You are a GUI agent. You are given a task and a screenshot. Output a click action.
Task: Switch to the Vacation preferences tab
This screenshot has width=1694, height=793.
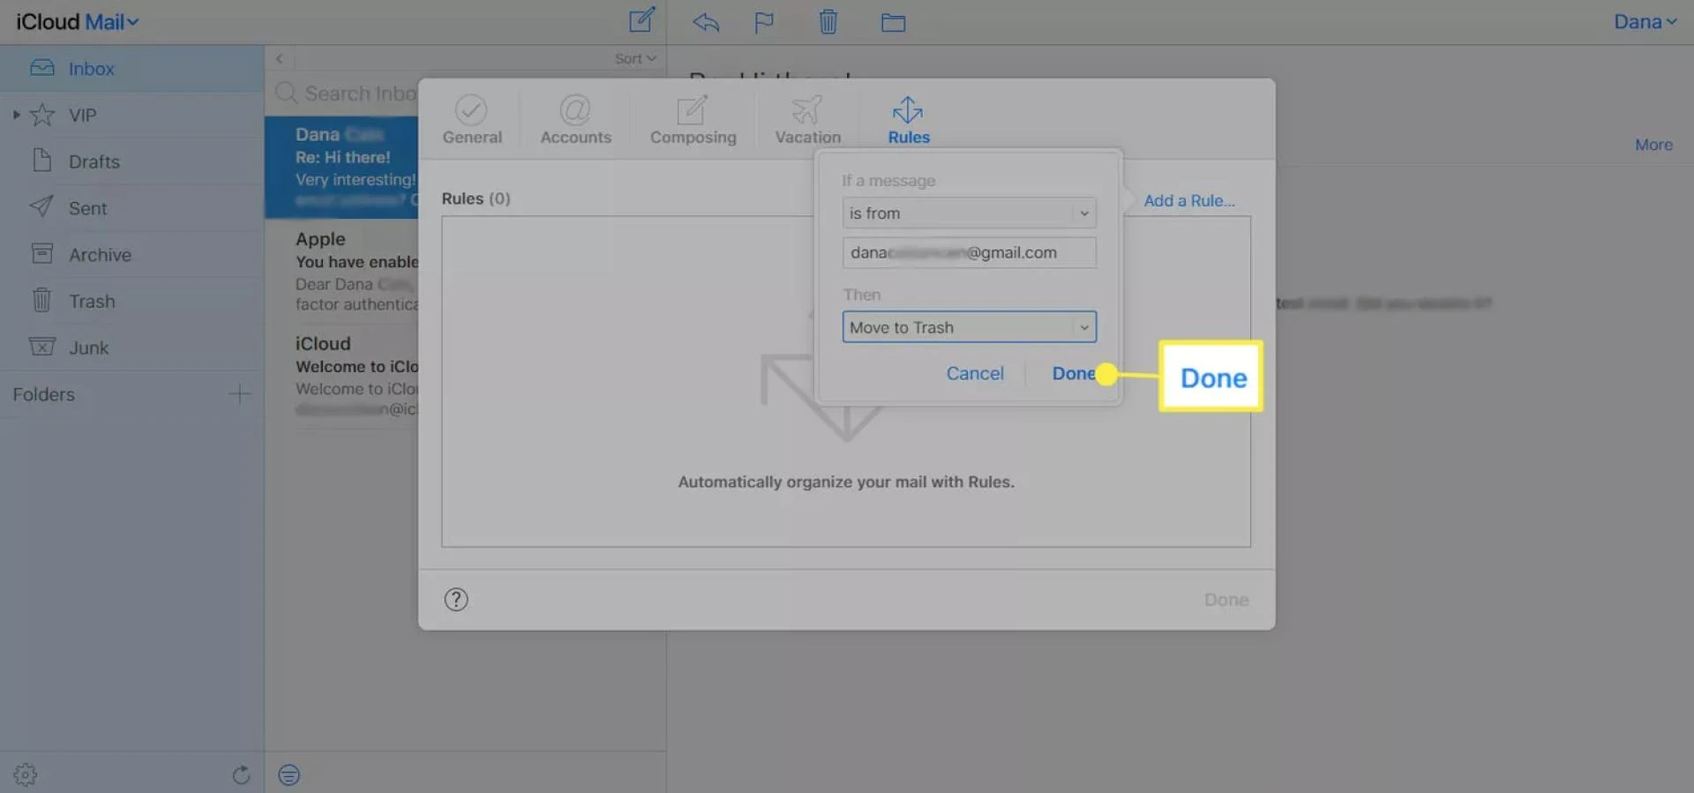click(807, 120)
